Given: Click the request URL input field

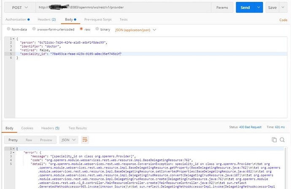Looking at the screenshot, I should pyautogui.click(x=124, y=8).
